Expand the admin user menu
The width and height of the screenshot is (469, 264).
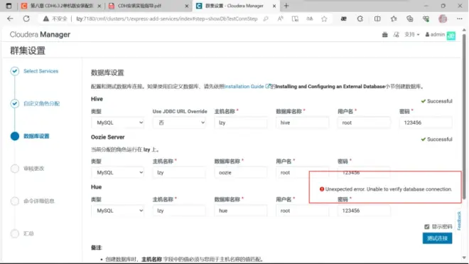pyautogui.click(x=435, y=35)
